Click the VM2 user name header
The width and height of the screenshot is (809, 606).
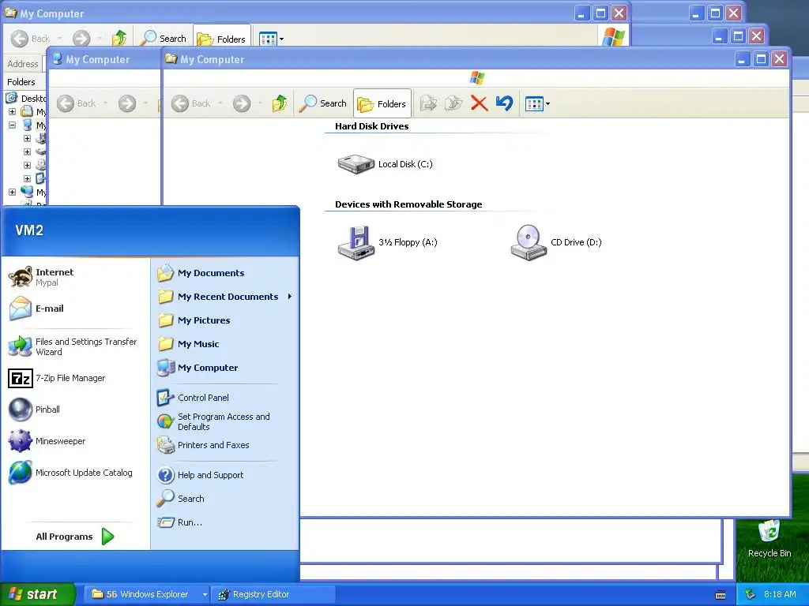click(x=29, y=230)
